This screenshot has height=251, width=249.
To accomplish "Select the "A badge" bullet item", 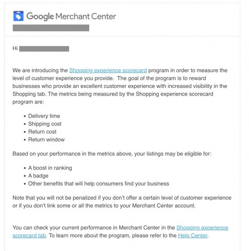I will point(38,176).
